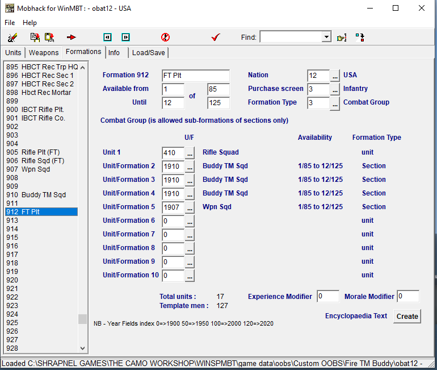Open the Load/Save tab
This screenshot has width=437, height=370.
(148, 53)
